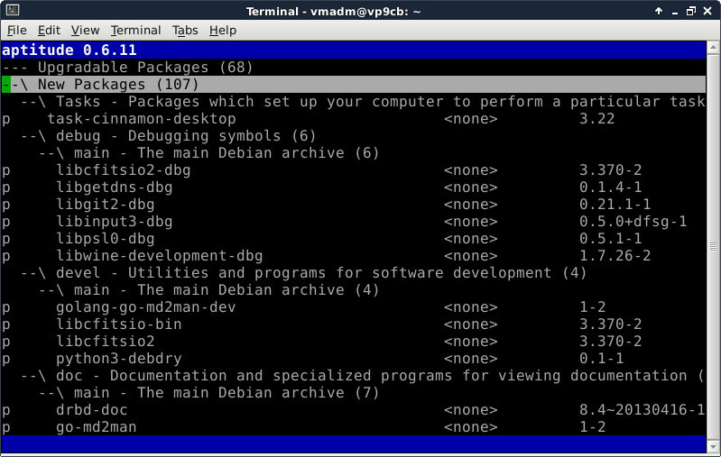Open the Tabs menu

(x=185, y=30)
